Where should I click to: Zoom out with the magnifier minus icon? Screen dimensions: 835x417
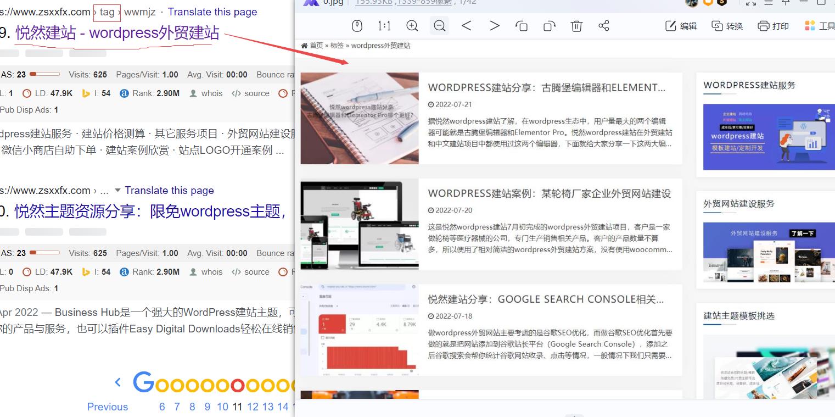click(439, 26)
